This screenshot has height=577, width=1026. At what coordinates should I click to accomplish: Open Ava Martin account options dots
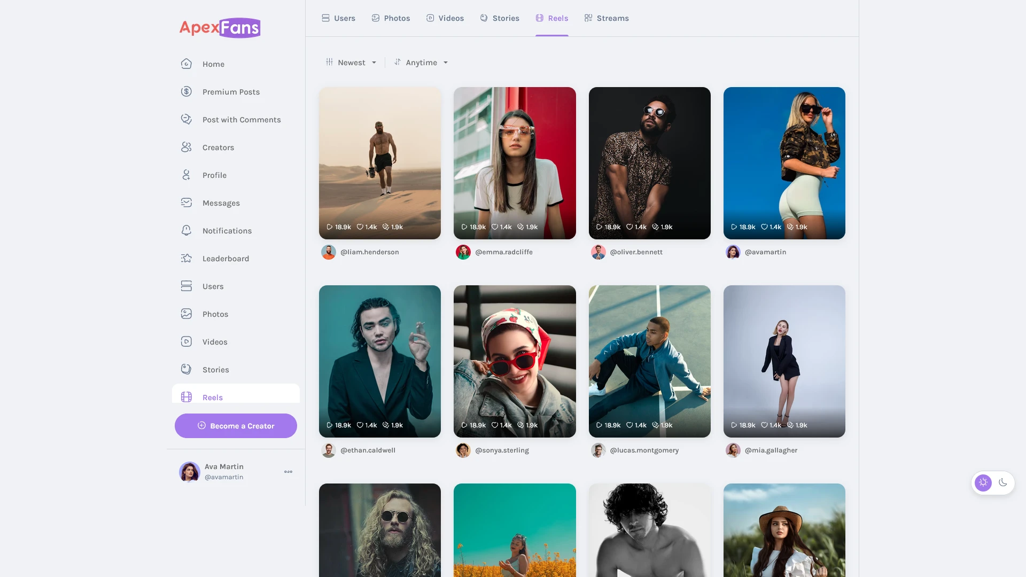(x=288, y=472)
